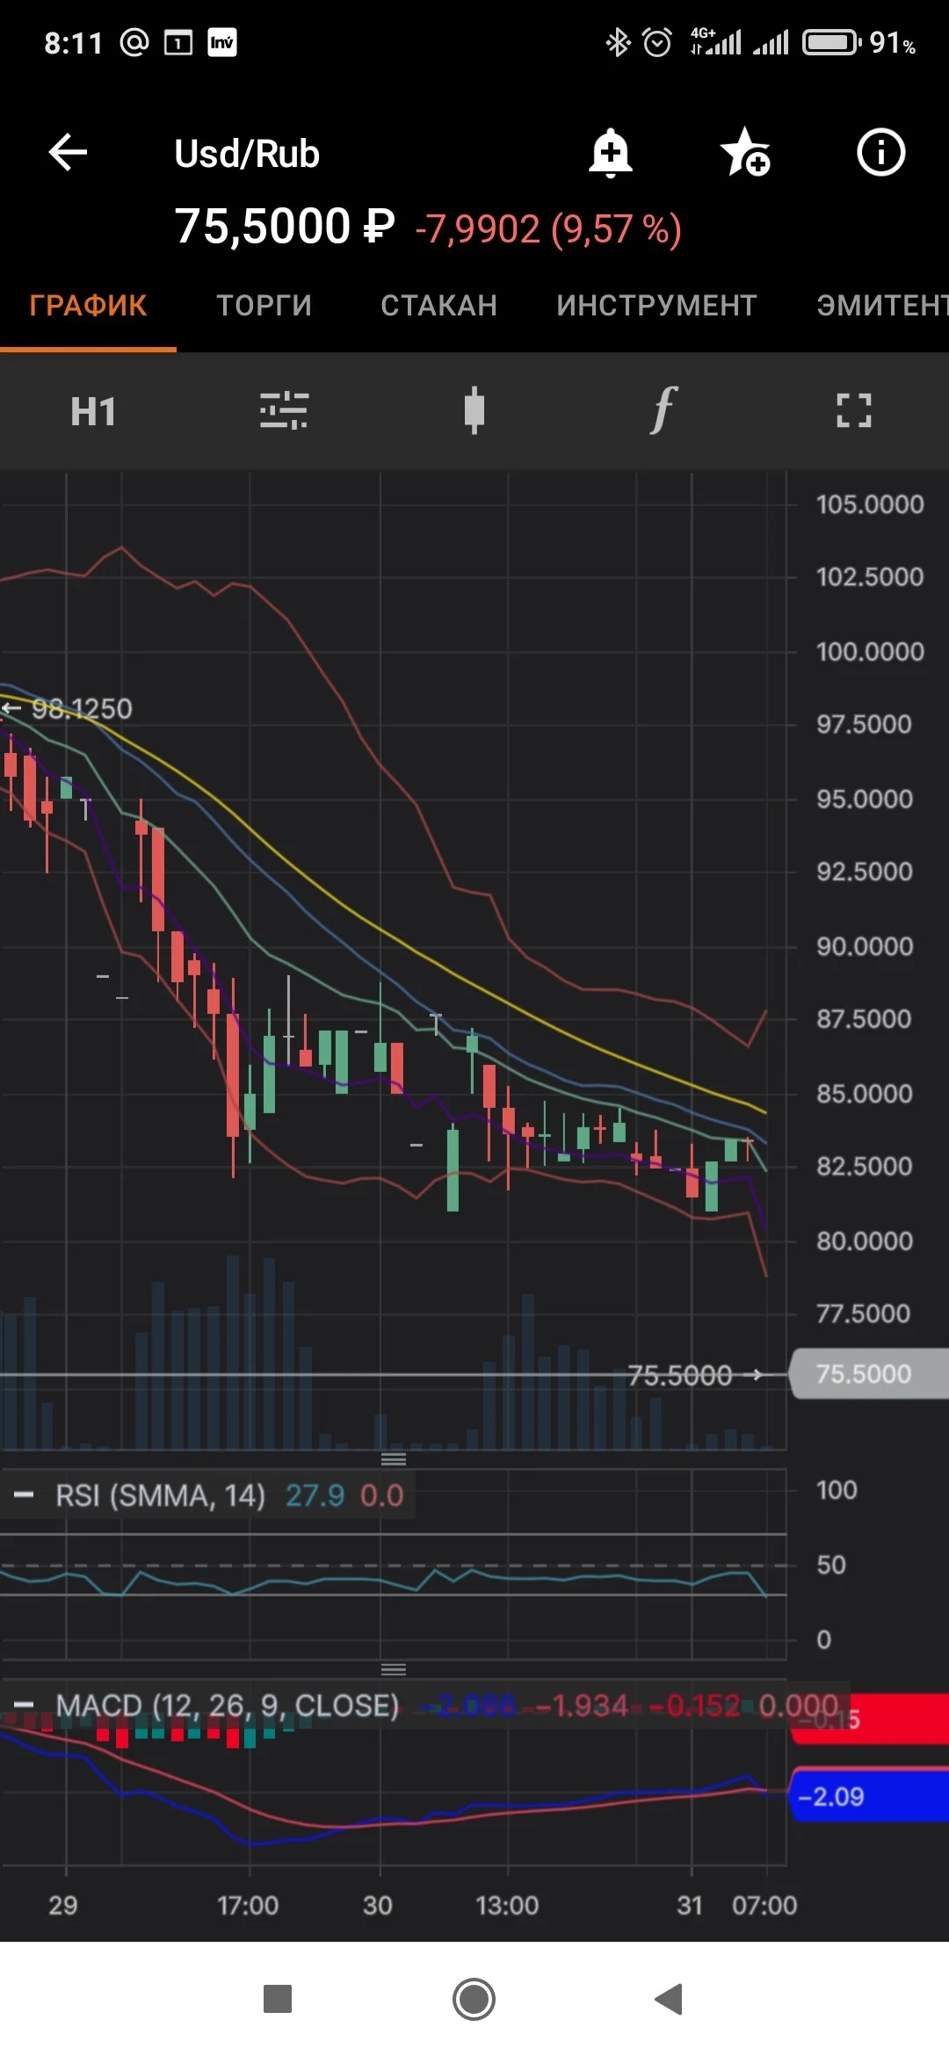Tap the 75.5000 current price label on axis
Screen dimensions: 949x2056
point(868,1374)
